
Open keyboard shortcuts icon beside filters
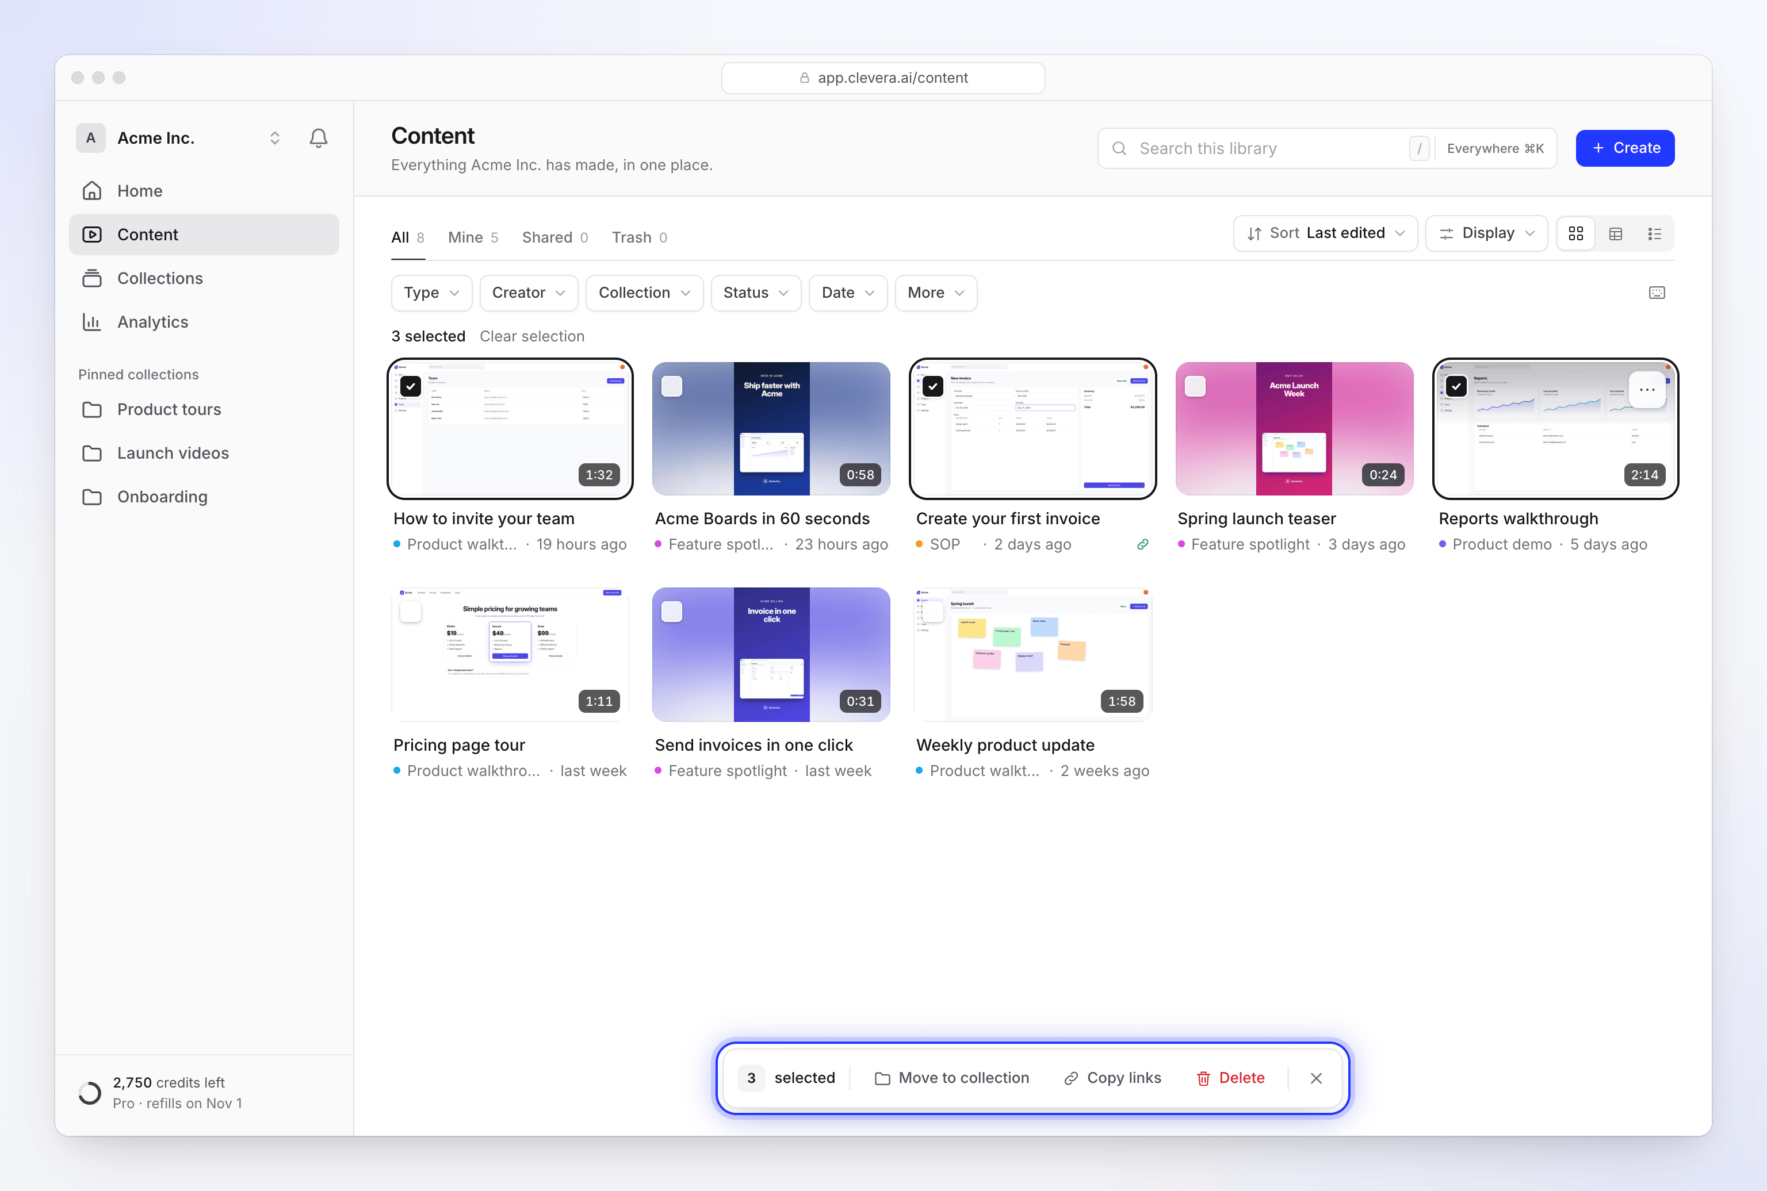[1657, 293]
